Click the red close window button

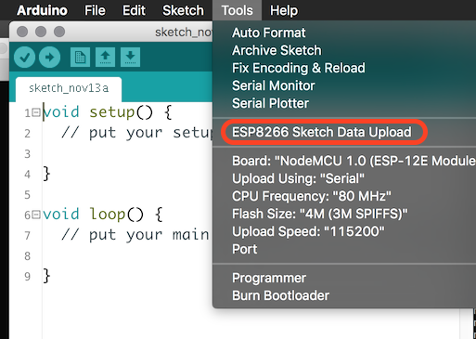pyautogui.click(x=22, y=32)
